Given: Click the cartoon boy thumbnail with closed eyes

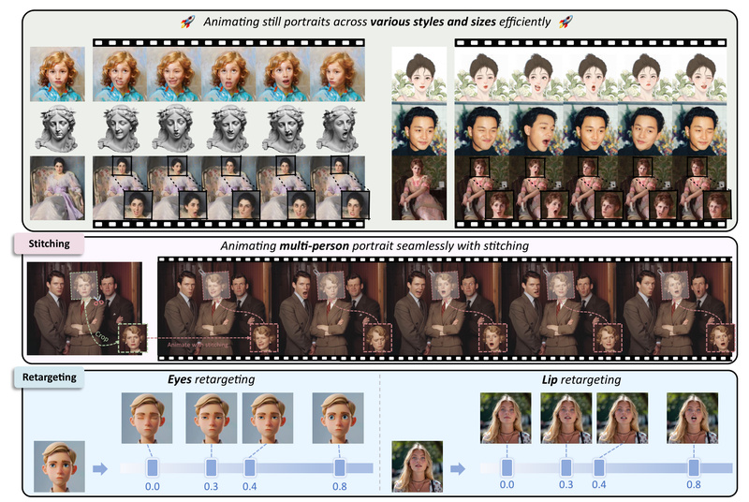Looking at the screenshot, I should click(x=147, y=418).
